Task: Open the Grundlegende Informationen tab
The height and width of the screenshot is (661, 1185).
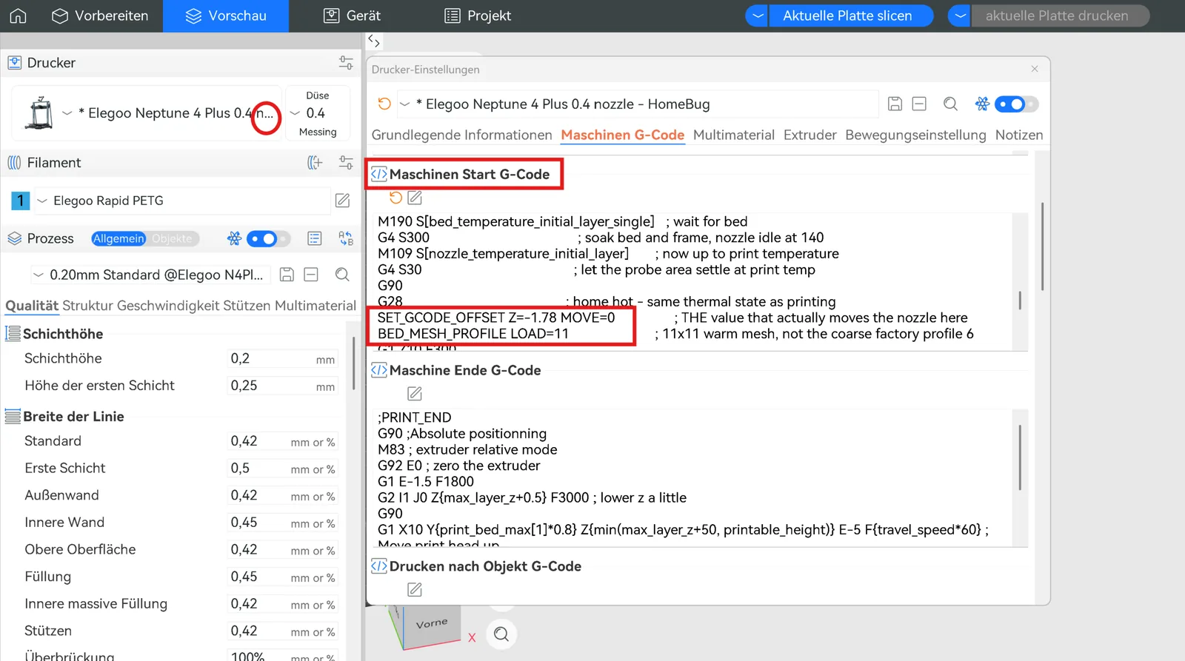Action: click(x=462, y=135)
